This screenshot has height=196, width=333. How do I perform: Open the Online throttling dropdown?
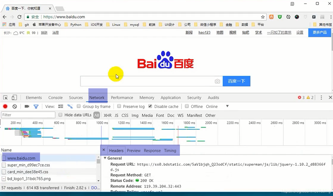click(x=227, y=106)
